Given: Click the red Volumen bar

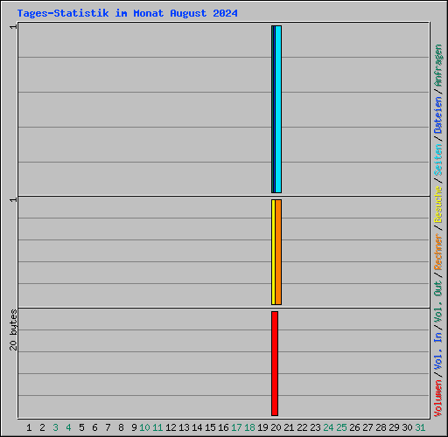Looking at the screenshot, I should click(275, 364).
